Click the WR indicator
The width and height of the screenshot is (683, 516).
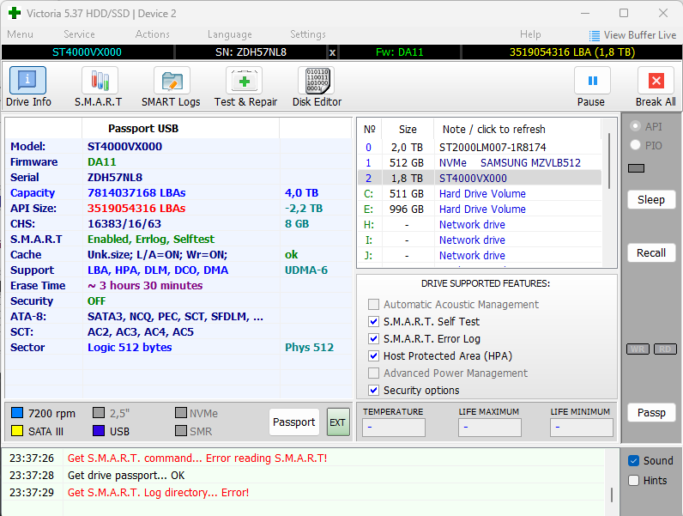point(638,349)
